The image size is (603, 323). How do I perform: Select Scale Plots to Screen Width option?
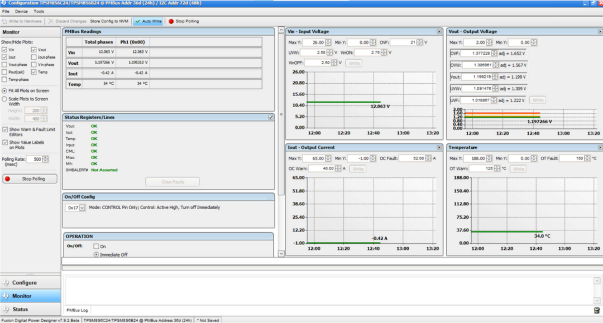[x=4, y=99]
